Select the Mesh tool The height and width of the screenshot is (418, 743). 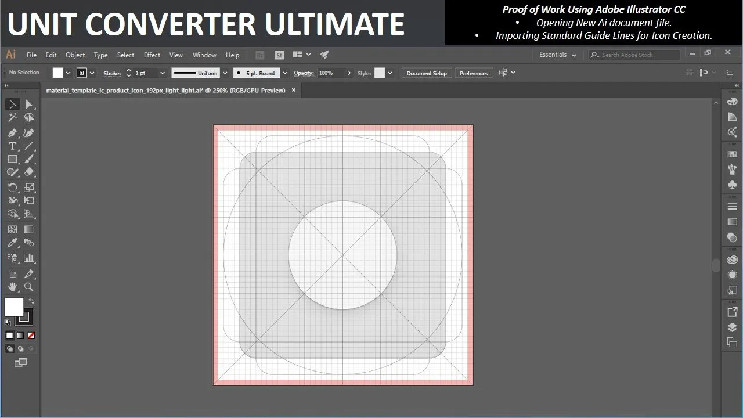[x=12, y=229]
